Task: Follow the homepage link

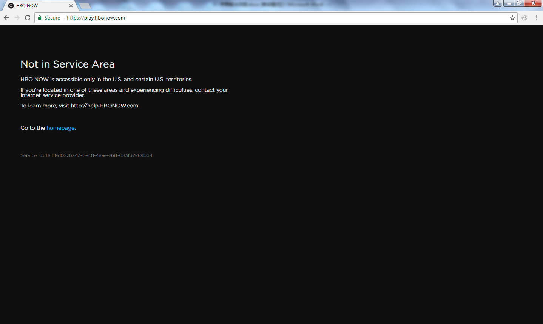Action: tap(60, 128)
